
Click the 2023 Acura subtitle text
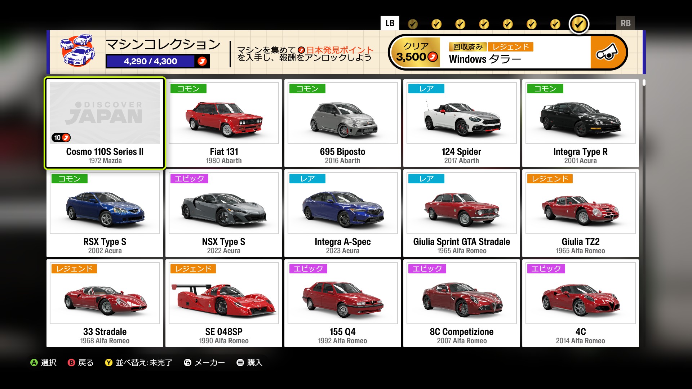click(343, 251)
